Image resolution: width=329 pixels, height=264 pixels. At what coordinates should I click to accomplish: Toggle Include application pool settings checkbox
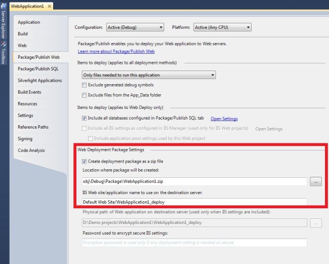pos(91,138)
